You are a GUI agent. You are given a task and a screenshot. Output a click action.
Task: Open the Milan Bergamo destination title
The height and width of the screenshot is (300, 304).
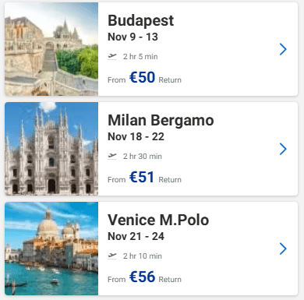click(x=161, y=121)
